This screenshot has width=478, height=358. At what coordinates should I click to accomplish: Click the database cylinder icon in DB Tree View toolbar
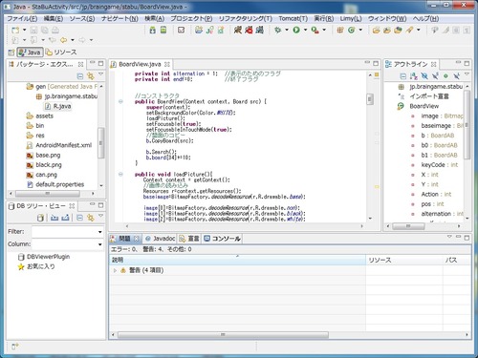pyautogui.click(x=40, y=218)
